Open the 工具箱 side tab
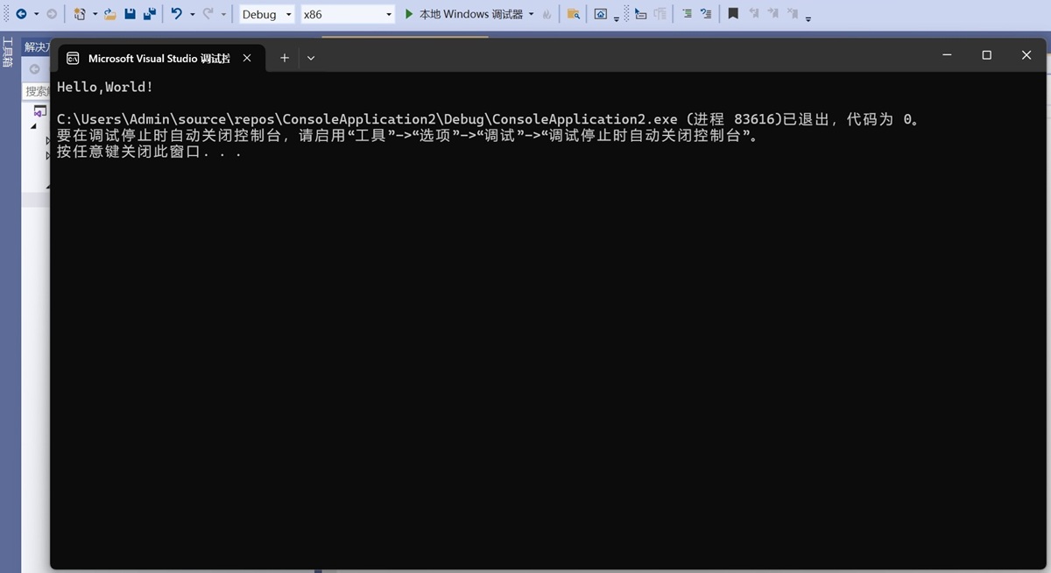The image size is (1051, 573). pos(8,53)
